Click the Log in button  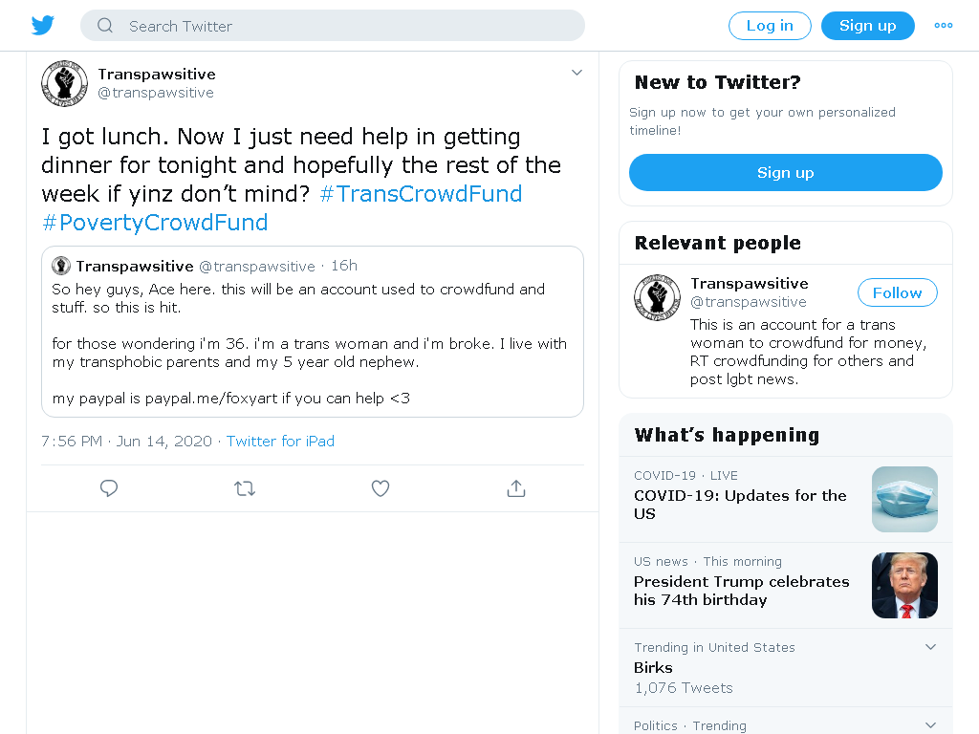[x=770, y=26]
